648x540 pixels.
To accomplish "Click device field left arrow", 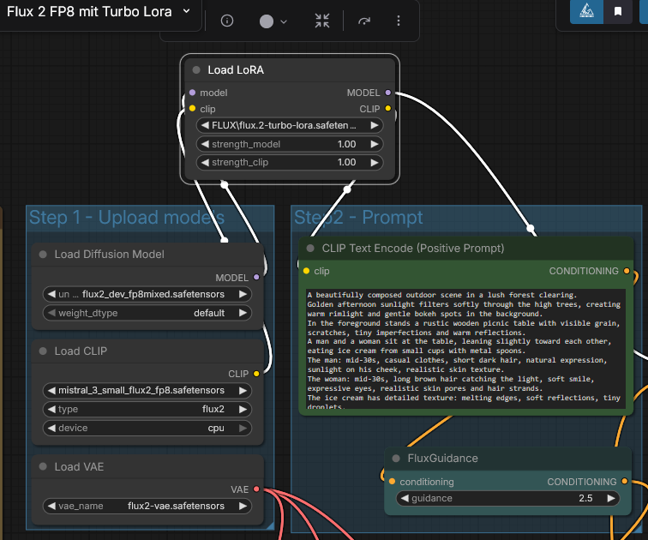I will (x=51, y=428).
